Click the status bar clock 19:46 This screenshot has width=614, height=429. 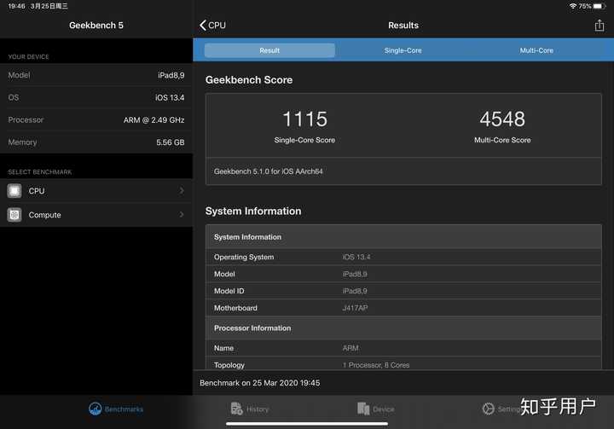click(16, 6)
